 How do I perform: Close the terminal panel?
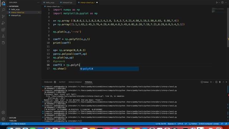tap(226, 82)
